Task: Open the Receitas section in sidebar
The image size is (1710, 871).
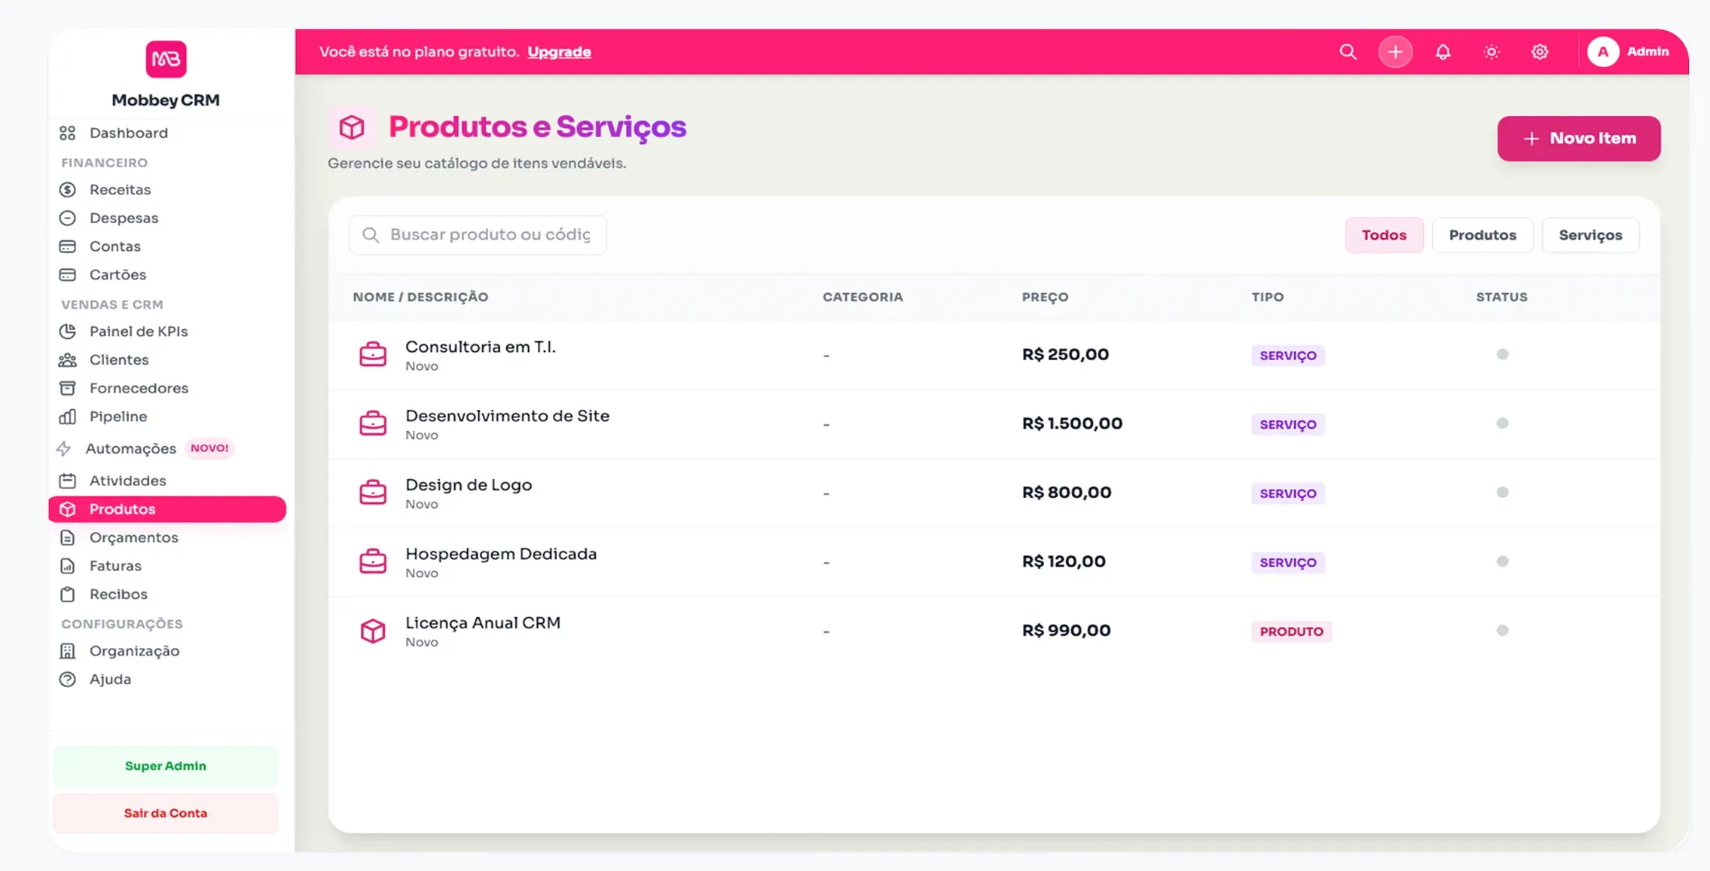Action: coord(119,189)
